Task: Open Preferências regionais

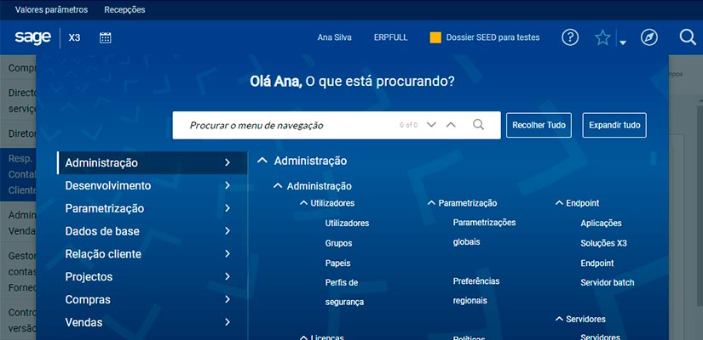Action: (476, 291)
